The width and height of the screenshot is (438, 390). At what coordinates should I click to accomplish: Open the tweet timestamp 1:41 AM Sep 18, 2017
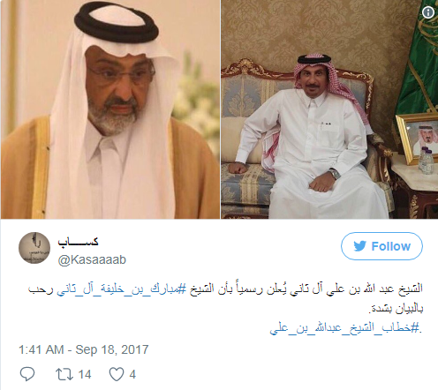(x=84, y=349)
